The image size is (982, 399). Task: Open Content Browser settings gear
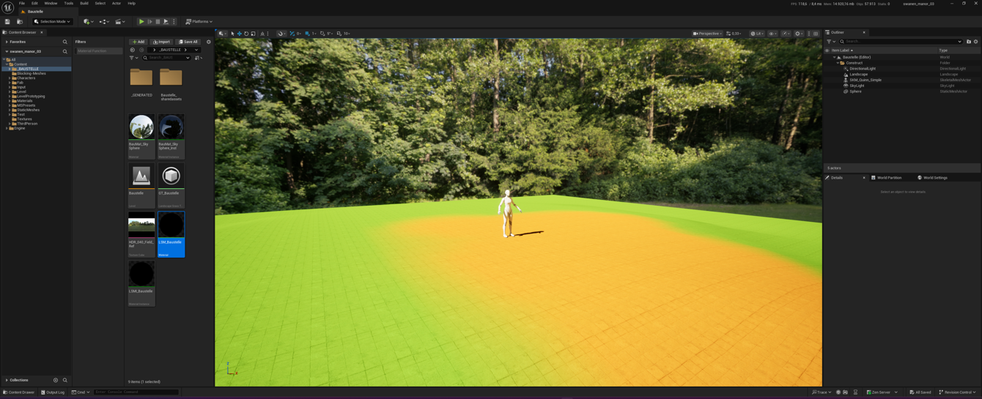pos(208,42)
